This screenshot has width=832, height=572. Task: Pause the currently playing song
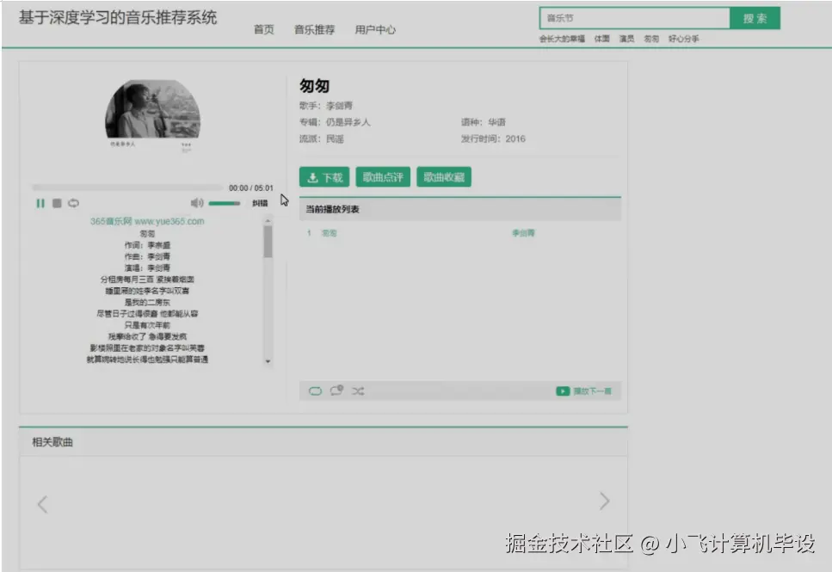[40, 203]
